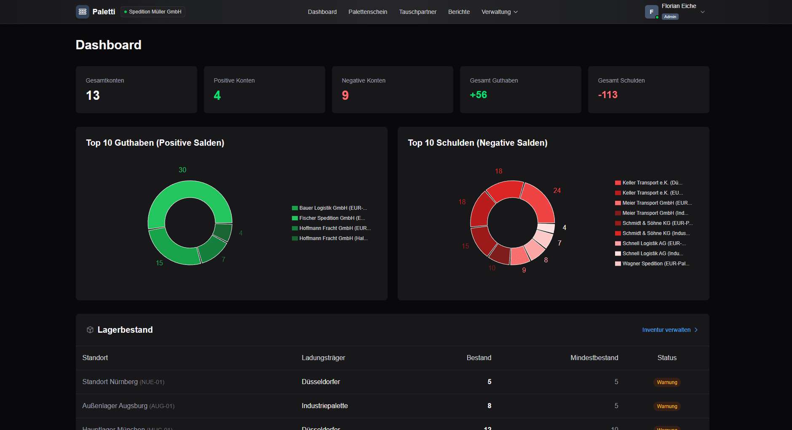Select Palettenschein in the navigation bar
This screenshot has height=430, width=792.
367,12
